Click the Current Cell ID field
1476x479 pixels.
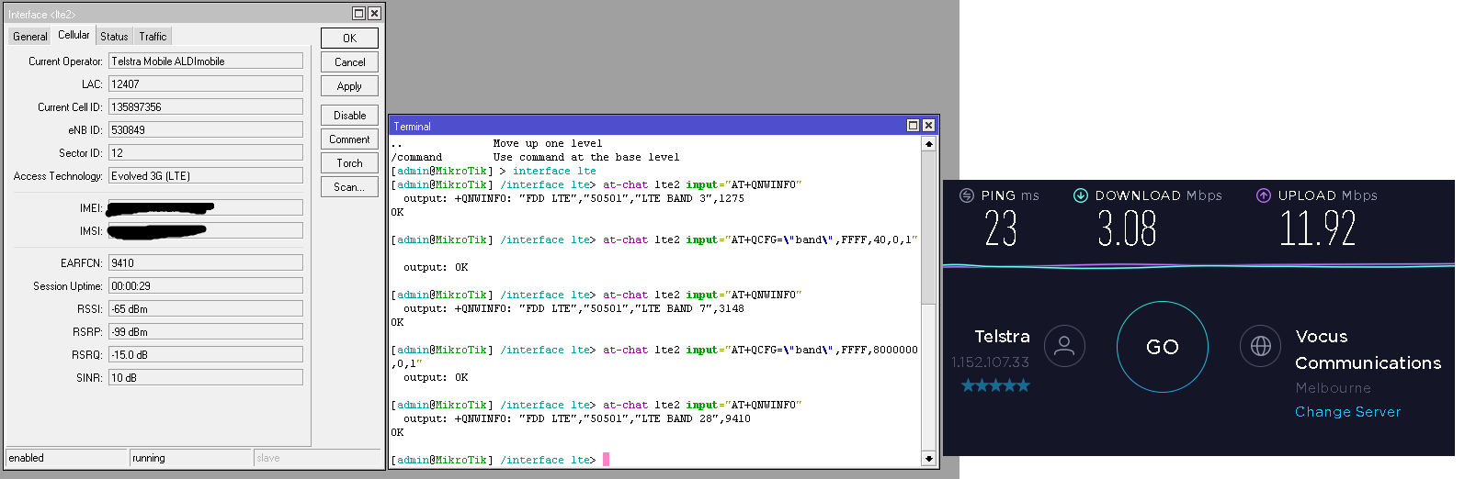(x=206, y=106)
